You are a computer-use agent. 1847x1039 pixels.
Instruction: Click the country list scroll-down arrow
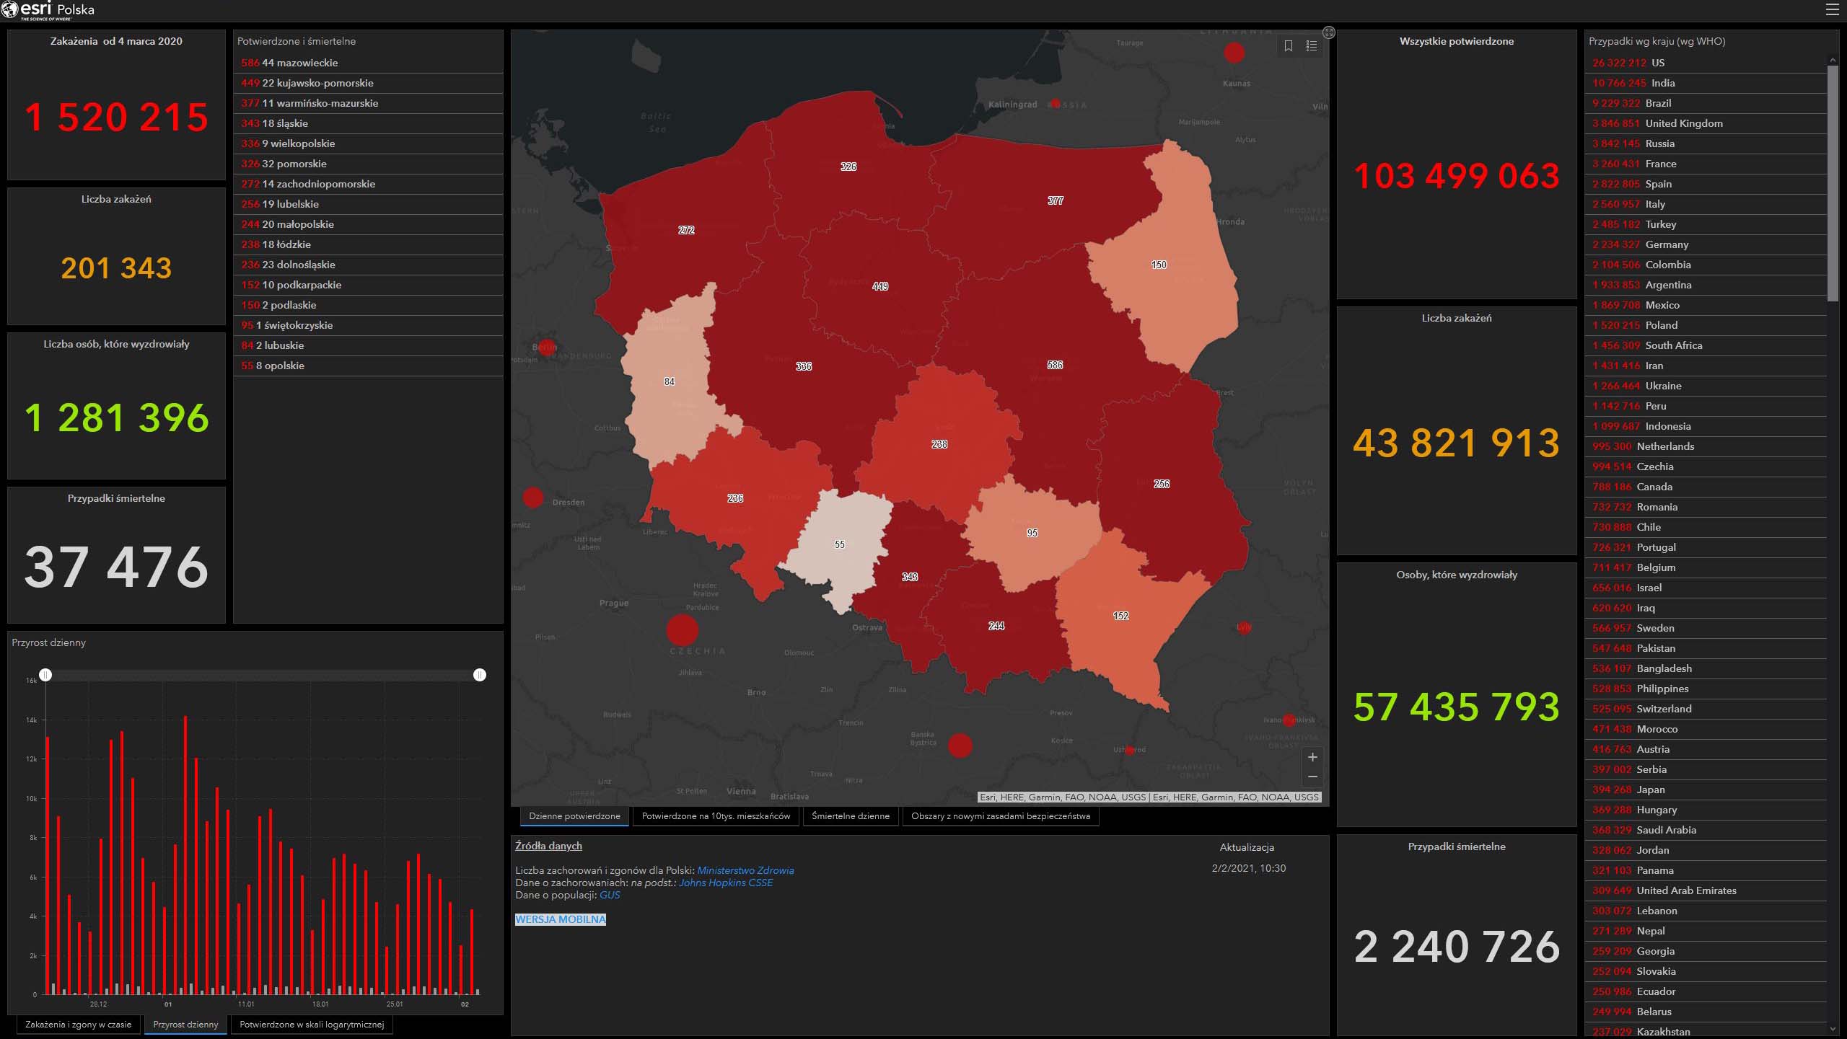(x=1833, y=1029)
